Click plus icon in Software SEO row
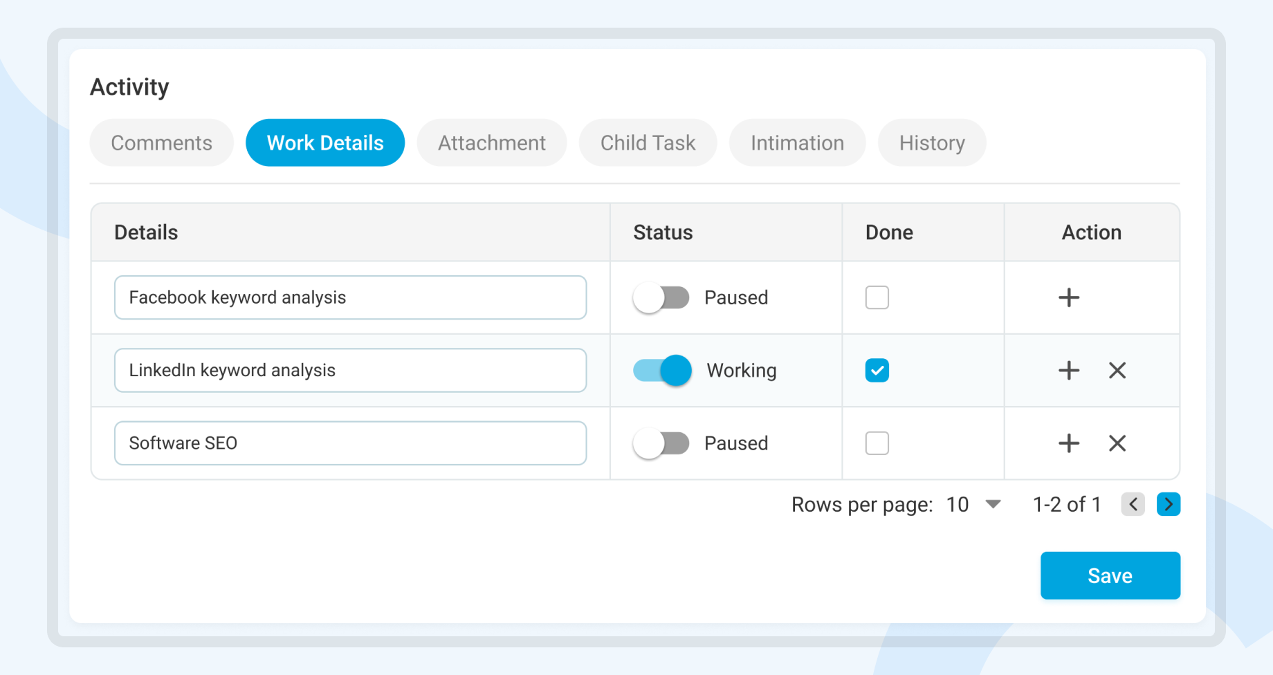This screenshot has width=1273, height=675. (x=1069, y=443)
